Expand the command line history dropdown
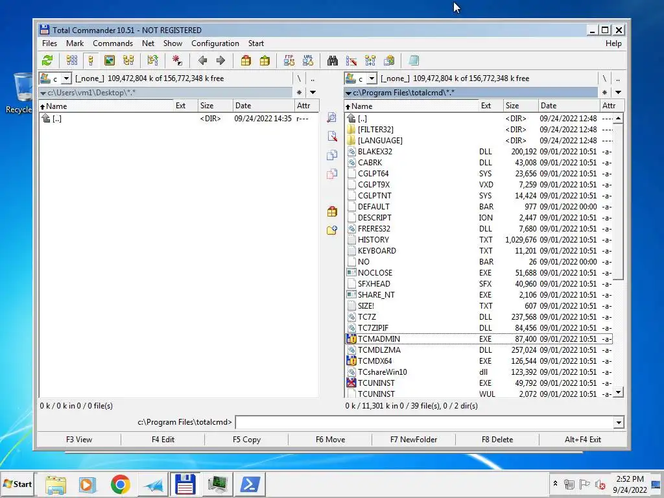This screenshot has height=498, width=664. pyautogui.click(x=618, y=422)
